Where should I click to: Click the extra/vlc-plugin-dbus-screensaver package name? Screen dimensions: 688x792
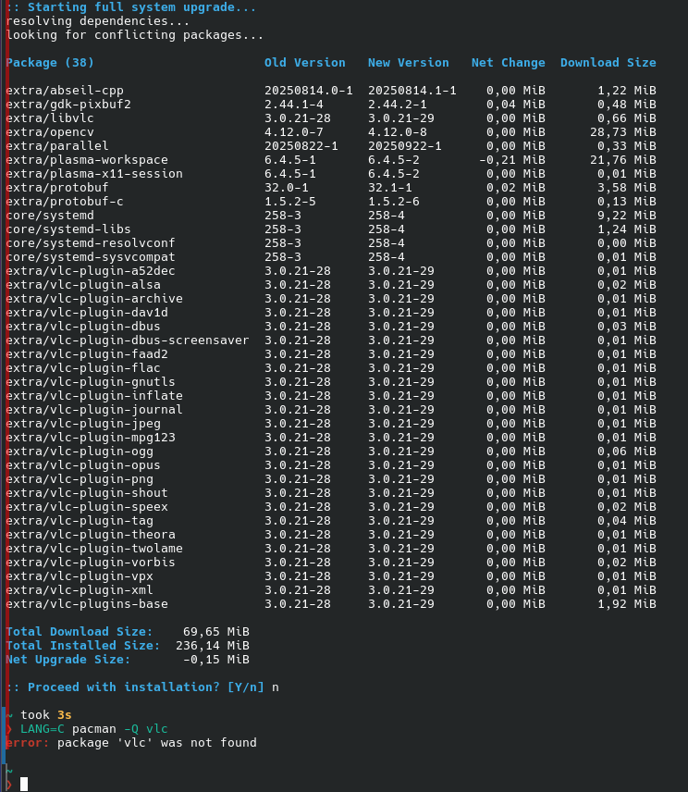pyautogui.click(x=128, y=340)
